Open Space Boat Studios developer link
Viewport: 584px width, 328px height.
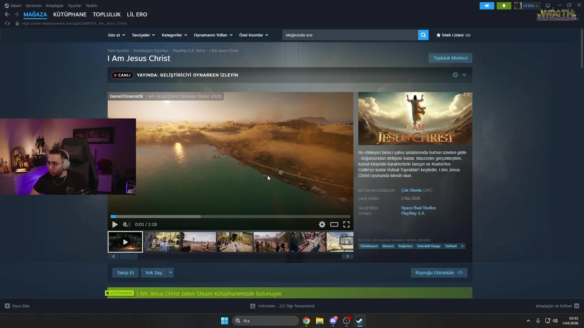pyautogui.click(x=418, y=208)
